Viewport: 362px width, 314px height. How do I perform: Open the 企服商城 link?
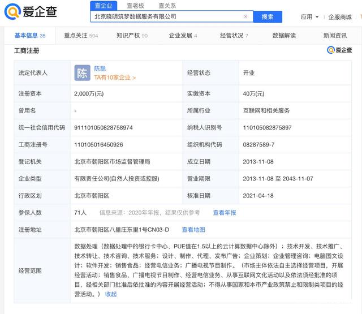click(x=340, y=17)
